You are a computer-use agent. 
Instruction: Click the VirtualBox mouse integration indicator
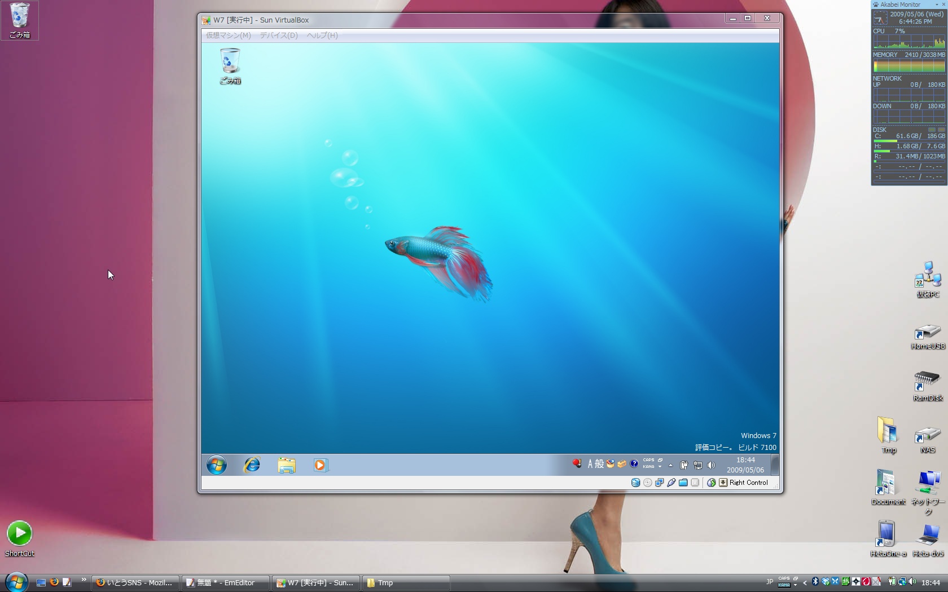click(x=712, y=483)
